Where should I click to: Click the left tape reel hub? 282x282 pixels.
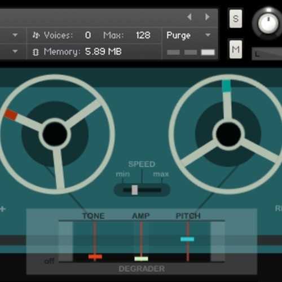(x=55, y=134)
